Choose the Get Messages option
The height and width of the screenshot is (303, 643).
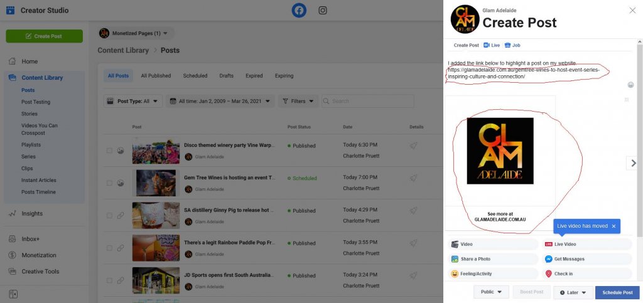[x=587, y=259]
